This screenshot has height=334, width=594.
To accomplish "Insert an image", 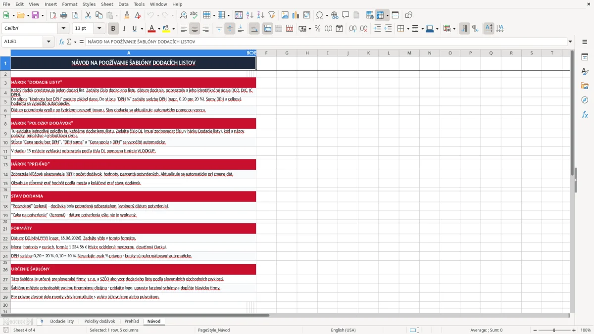I will point(285,15).
